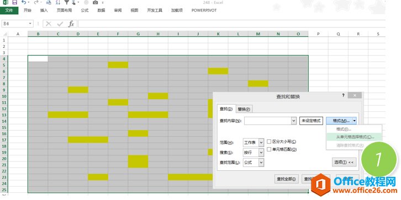
Task: Click yellow cell E23
Action: [98, 177]
